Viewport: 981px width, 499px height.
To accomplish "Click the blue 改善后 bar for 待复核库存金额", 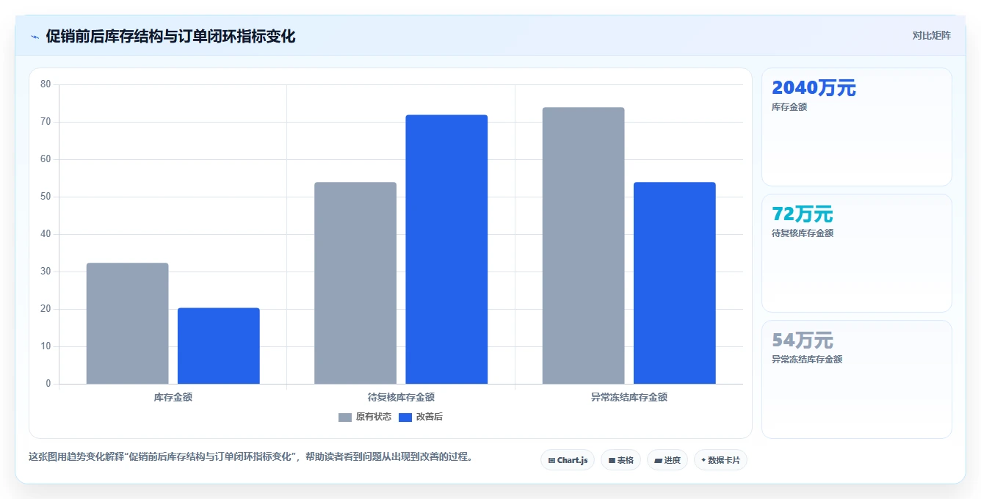I will [446, 249].
